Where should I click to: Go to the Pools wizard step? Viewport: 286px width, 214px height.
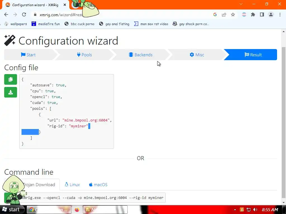pyautogui.click(x=84, y=55)
